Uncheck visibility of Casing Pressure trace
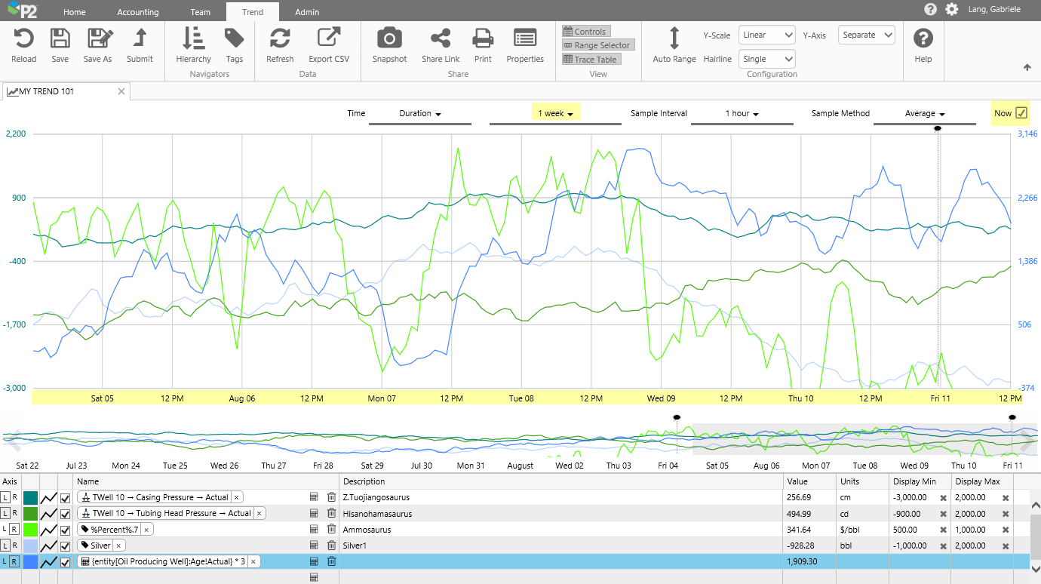 (x=65, y=498)
